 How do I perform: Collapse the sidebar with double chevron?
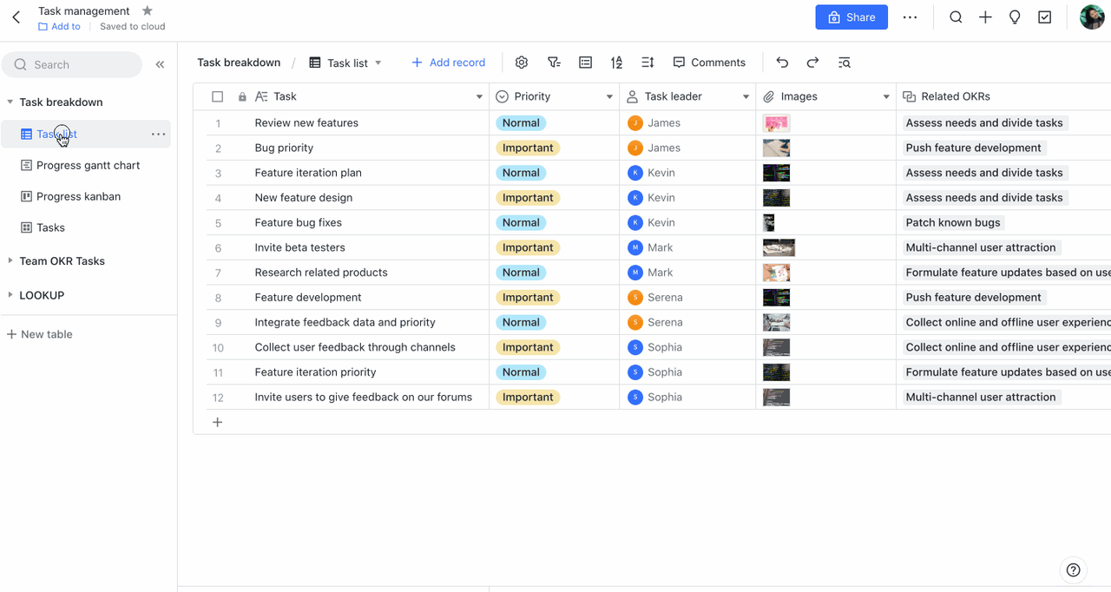click(160, 64)
